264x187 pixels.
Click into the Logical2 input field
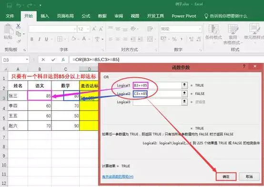157,93
